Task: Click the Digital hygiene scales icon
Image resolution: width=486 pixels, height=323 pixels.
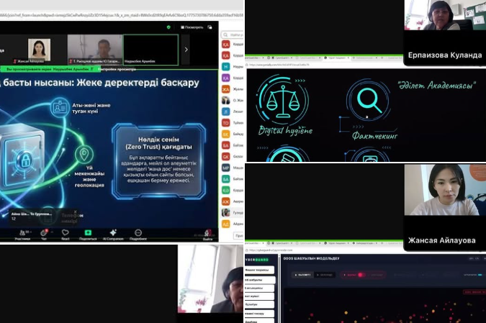Action: pyautogui.click(x=282, y=100)
